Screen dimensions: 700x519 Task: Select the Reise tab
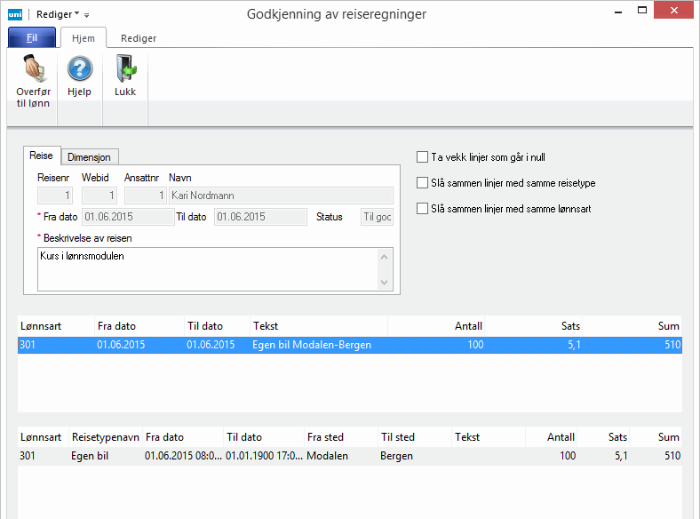[42, 156]
